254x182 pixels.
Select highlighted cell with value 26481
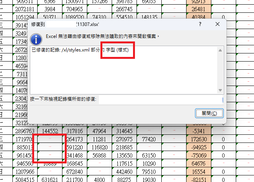199,9
